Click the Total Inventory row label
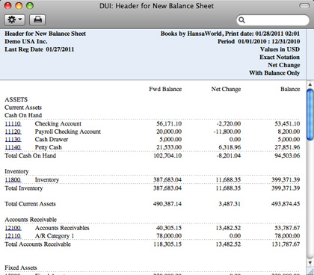Image resolution: width=314 pixels, height=275 pixels. (24, 188)
